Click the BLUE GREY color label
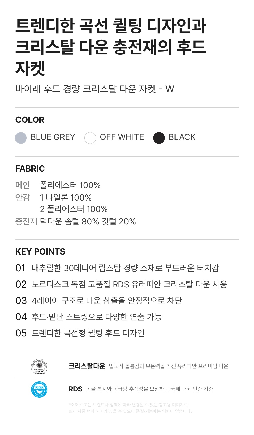Screen dimensions: 254x435 [53, 137]
